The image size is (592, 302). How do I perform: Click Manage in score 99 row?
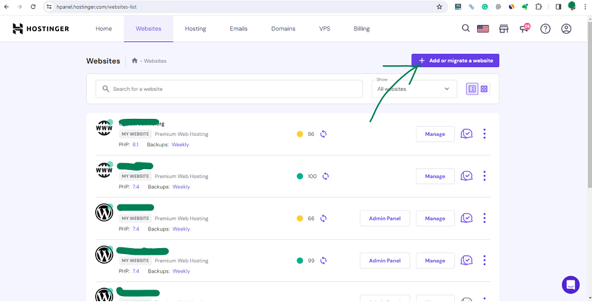(x=435, y=261)
